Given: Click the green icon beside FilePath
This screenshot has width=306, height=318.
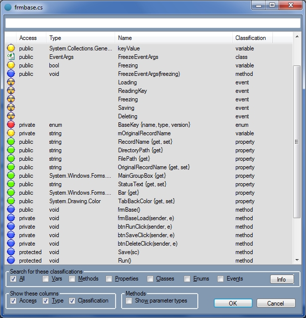Looking at the screenshot, I should coord(11,159).
